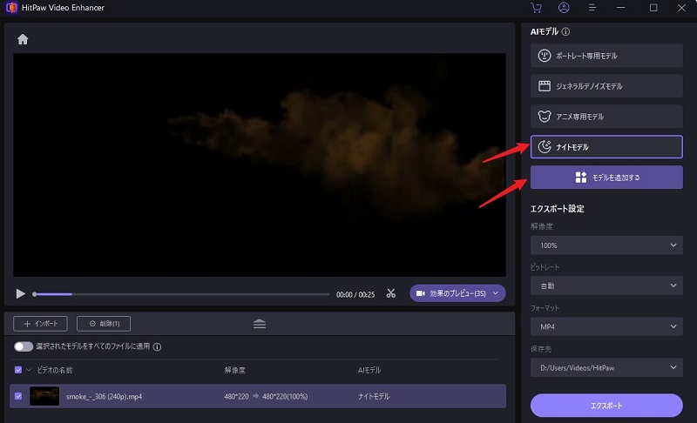Click the 効果のプレビュー(3S) button
Image resolution: width=697 pixels, height=423 pixels.
point(457,293)
